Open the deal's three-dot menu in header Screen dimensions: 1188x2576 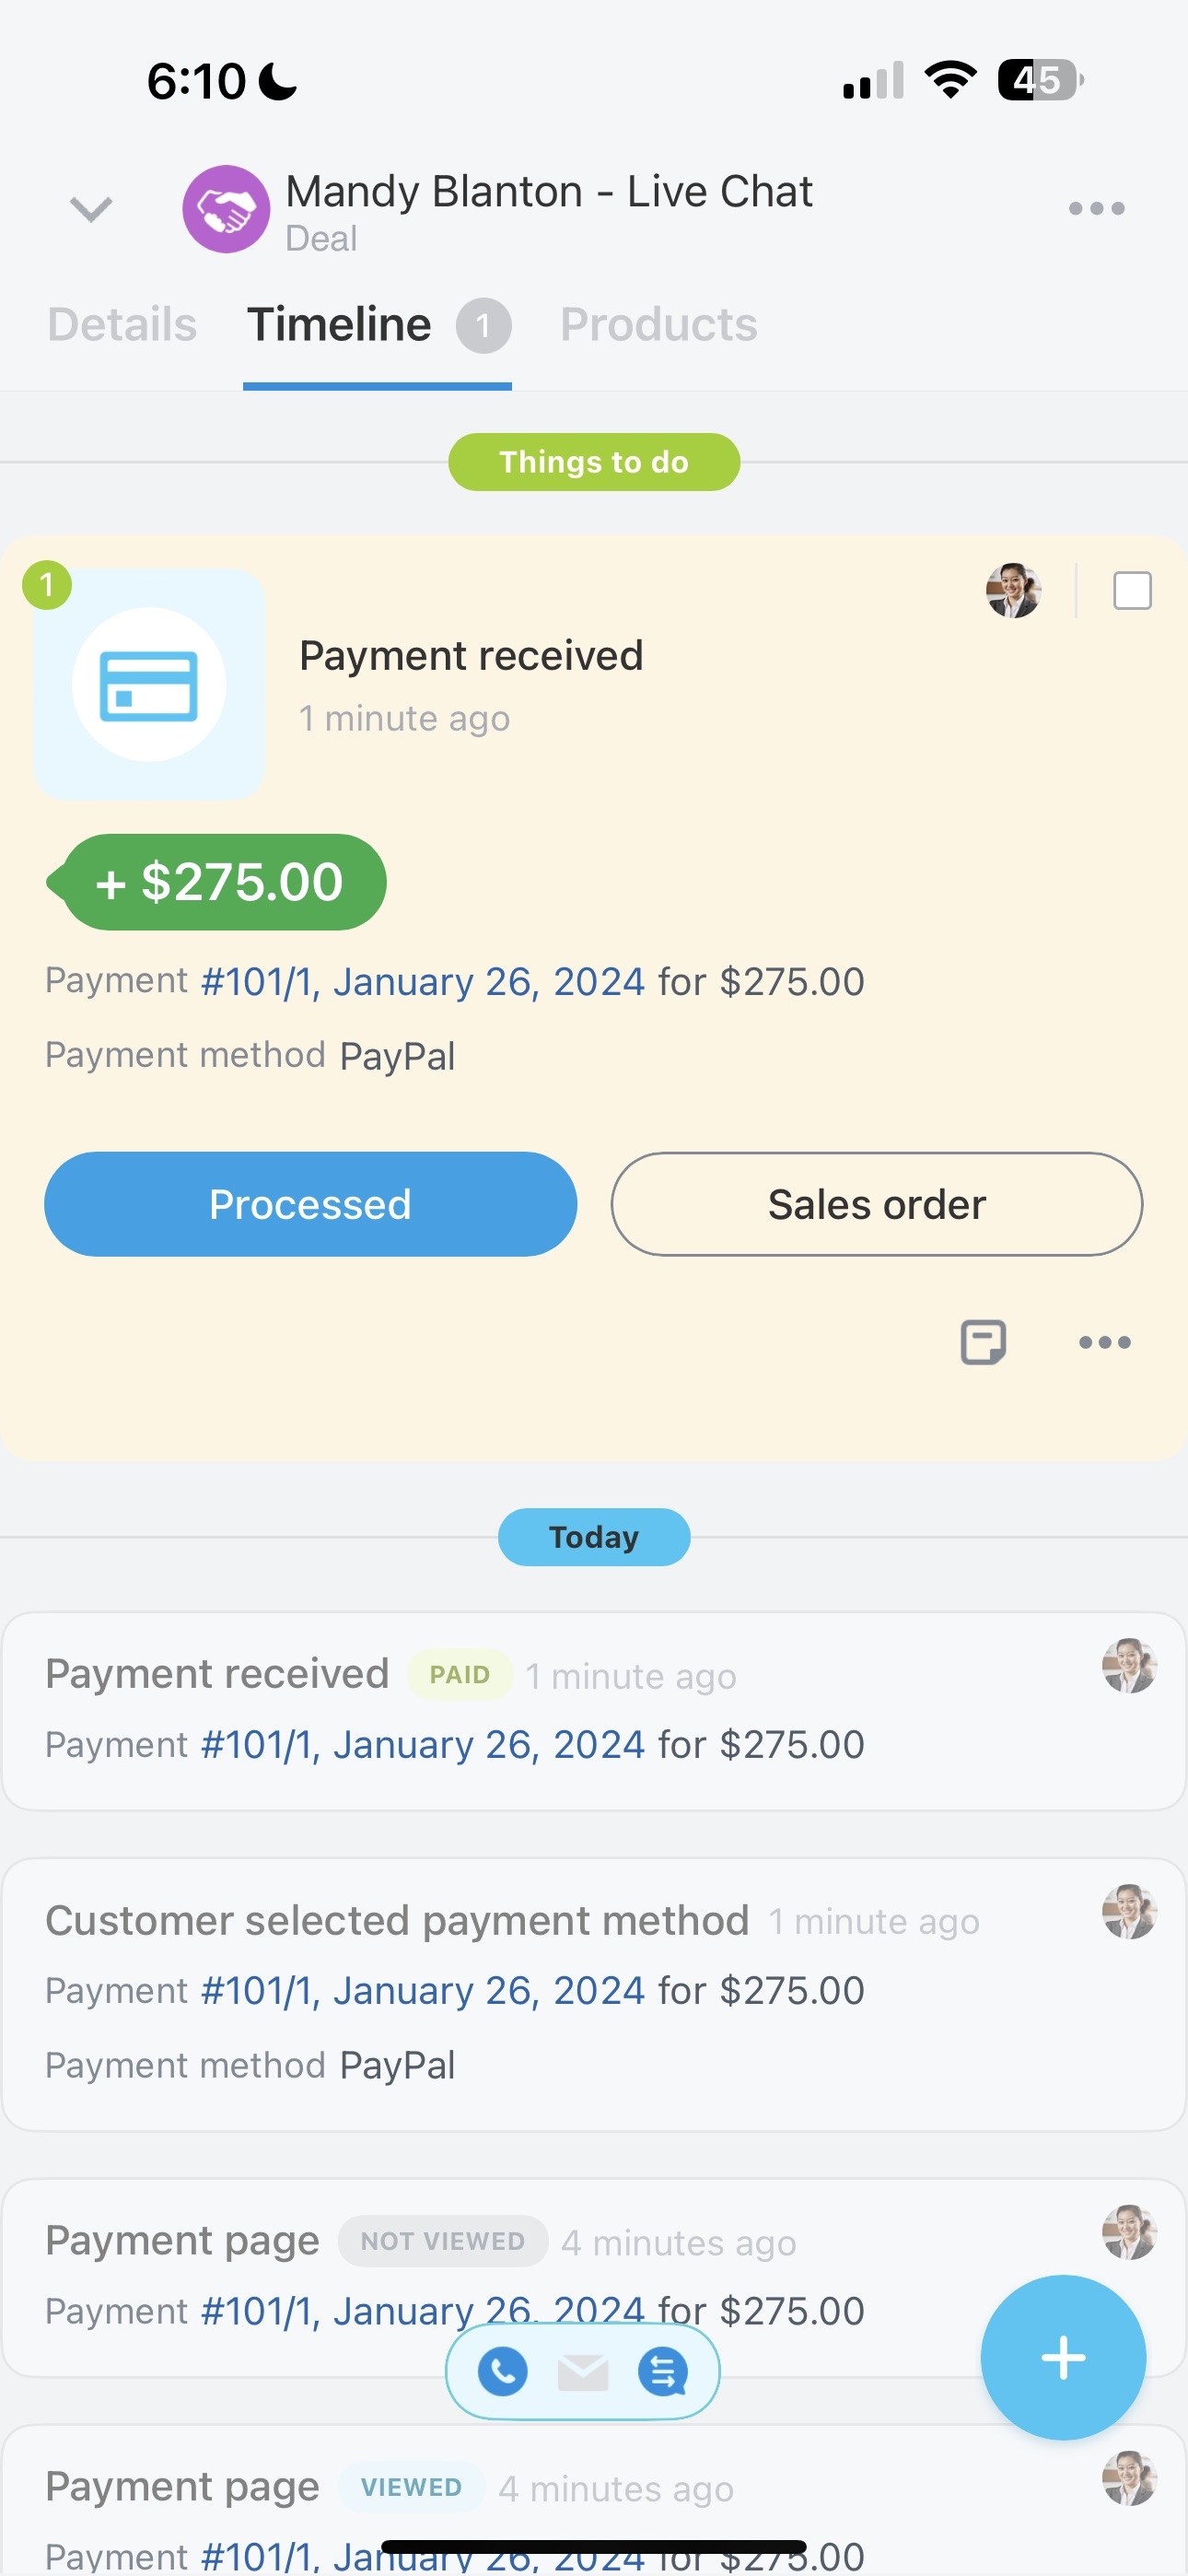1097,208
